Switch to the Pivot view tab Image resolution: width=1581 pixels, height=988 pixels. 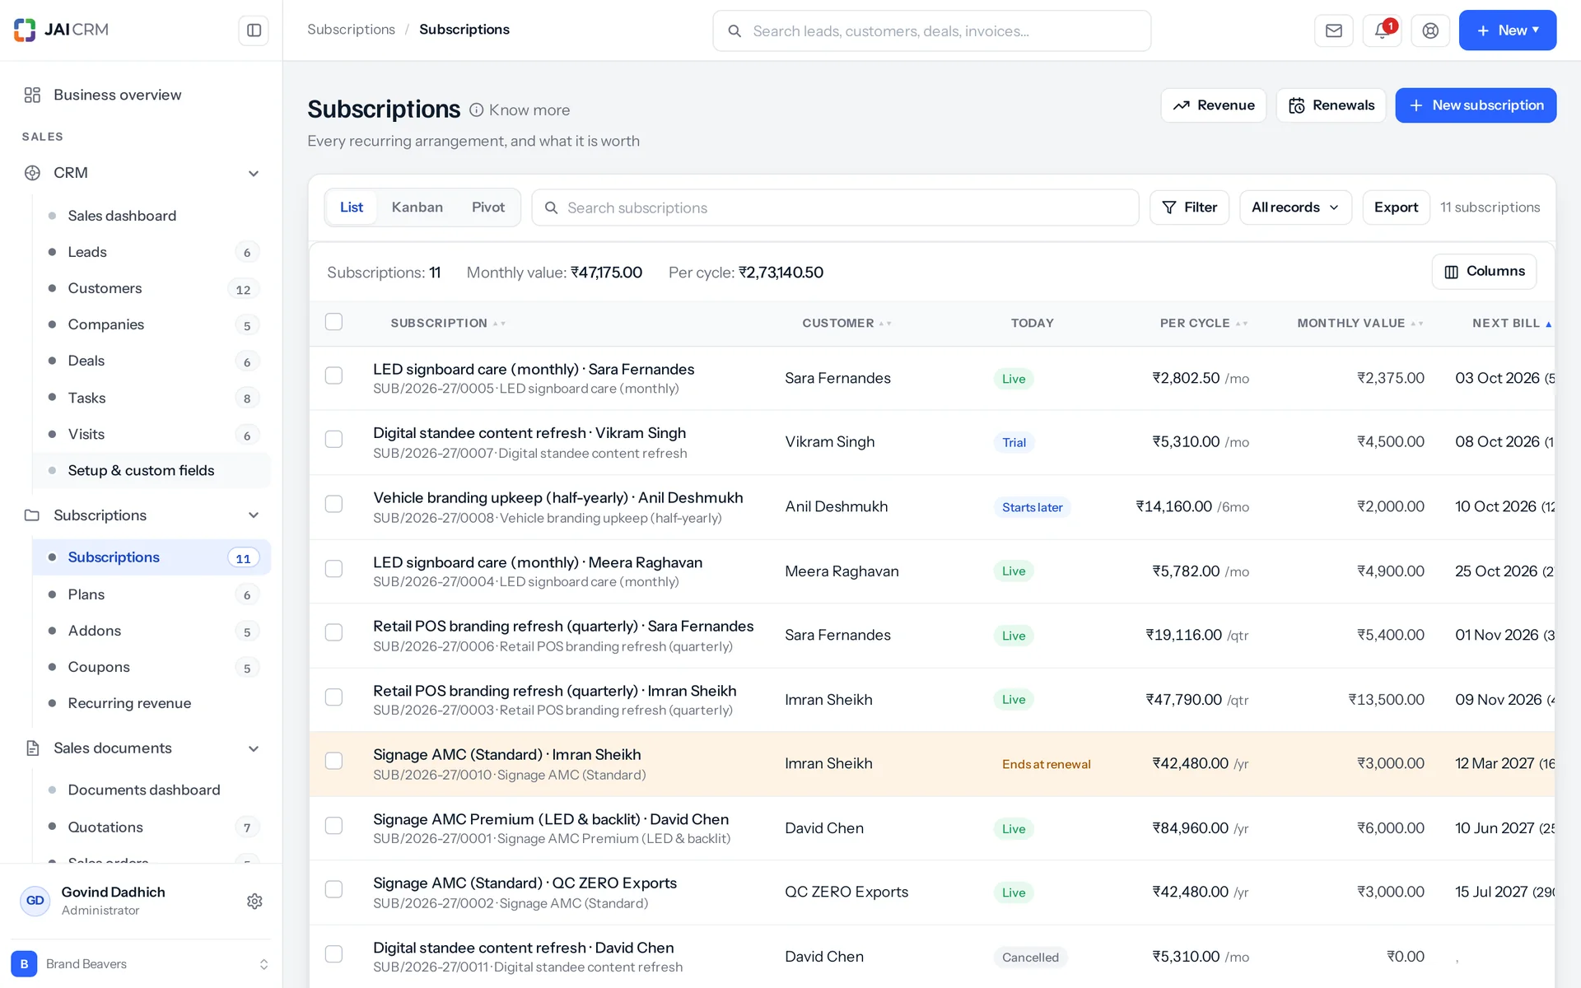487,207
